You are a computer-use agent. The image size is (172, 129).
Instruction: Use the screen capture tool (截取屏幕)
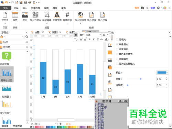[47, 17]
